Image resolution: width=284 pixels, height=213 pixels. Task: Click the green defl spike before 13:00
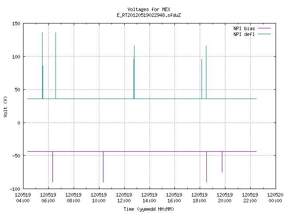tap(134, 72)
